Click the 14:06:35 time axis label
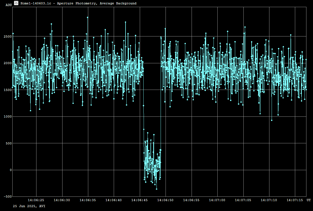The width and height of the screenshot is (313, 211). click(x=88, y=200)
